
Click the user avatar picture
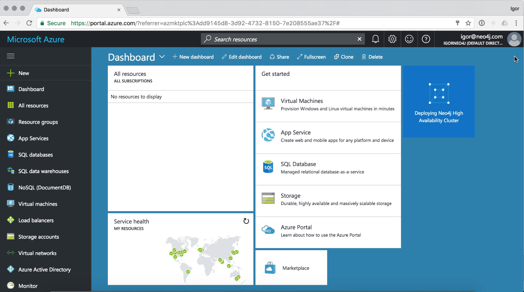point(514,39)
